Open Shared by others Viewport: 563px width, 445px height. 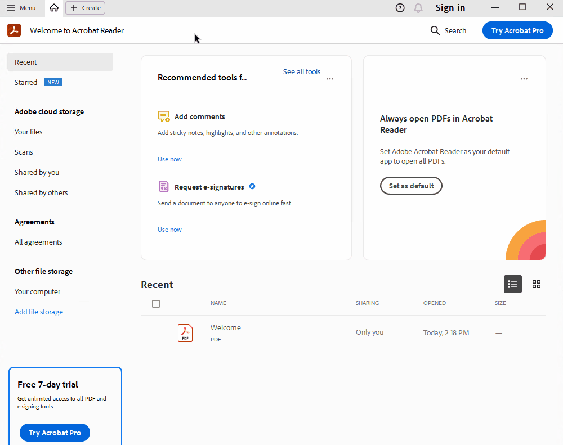(x=41, y=193)
